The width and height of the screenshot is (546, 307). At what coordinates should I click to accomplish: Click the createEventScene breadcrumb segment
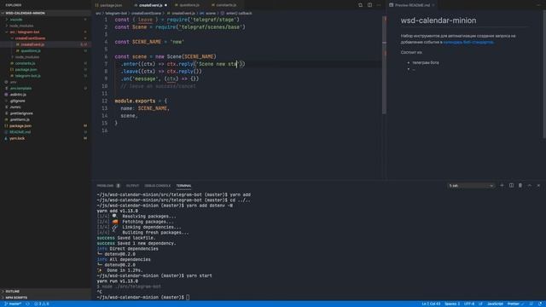point(146,14)
